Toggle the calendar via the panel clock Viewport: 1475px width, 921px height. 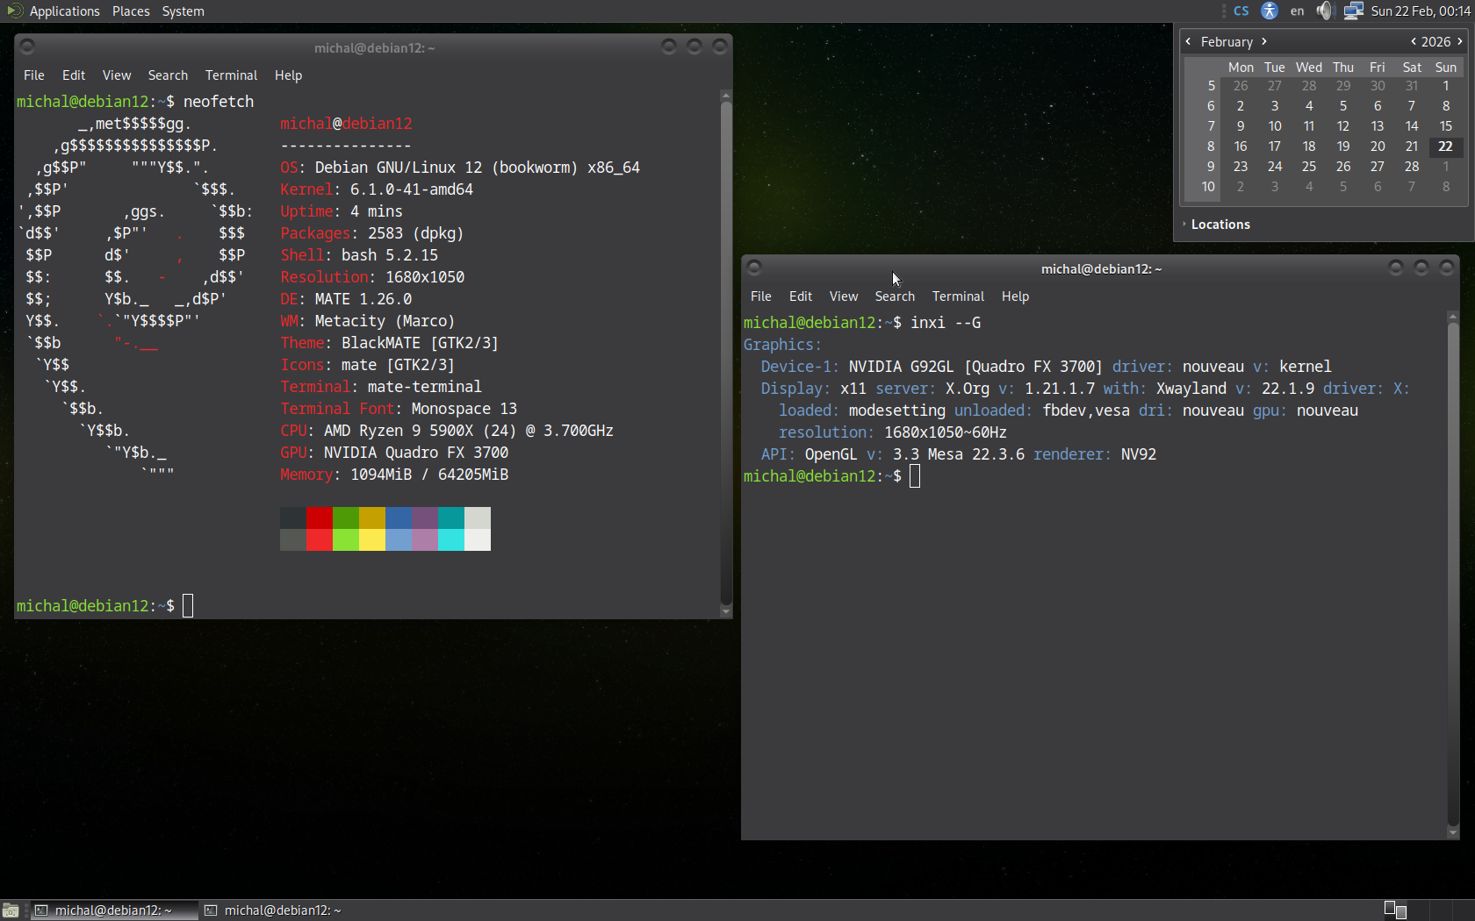tap(1420, 11)
